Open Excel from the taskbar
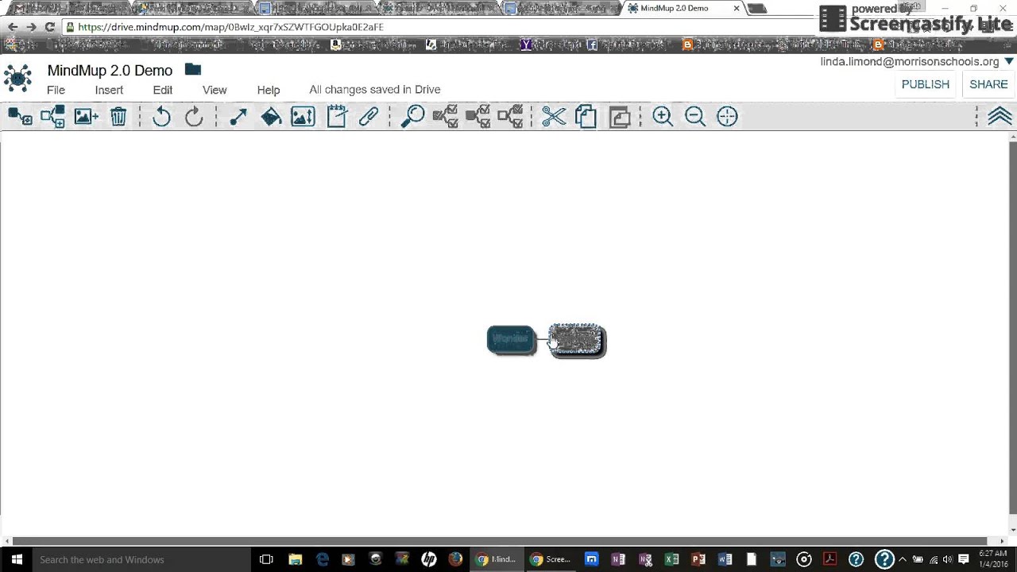Image resolution: width=1017 pixels, height=572 pixels. tap(671, 559)
